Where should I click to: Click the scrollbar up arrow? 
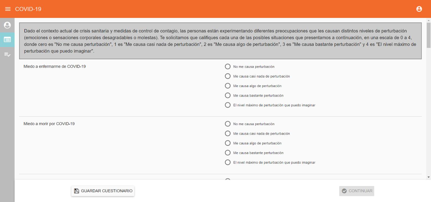coord(428,20)
